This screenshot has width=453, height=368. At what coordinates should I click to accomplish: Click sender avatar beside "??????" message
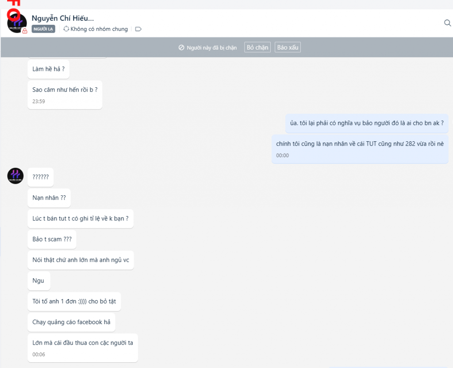click(15, 176)
